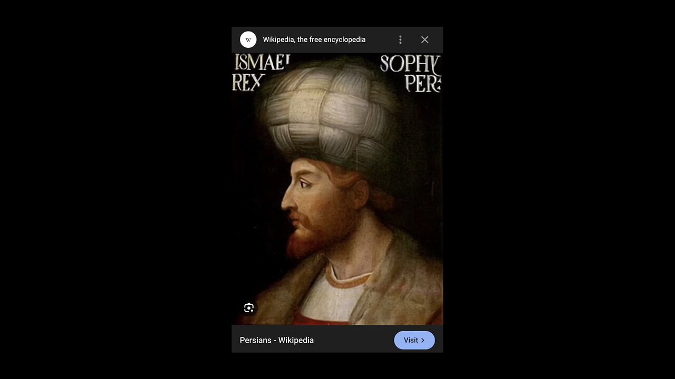Close the image preview panel
The image size is (675, 379).
[x=425, y=39]
